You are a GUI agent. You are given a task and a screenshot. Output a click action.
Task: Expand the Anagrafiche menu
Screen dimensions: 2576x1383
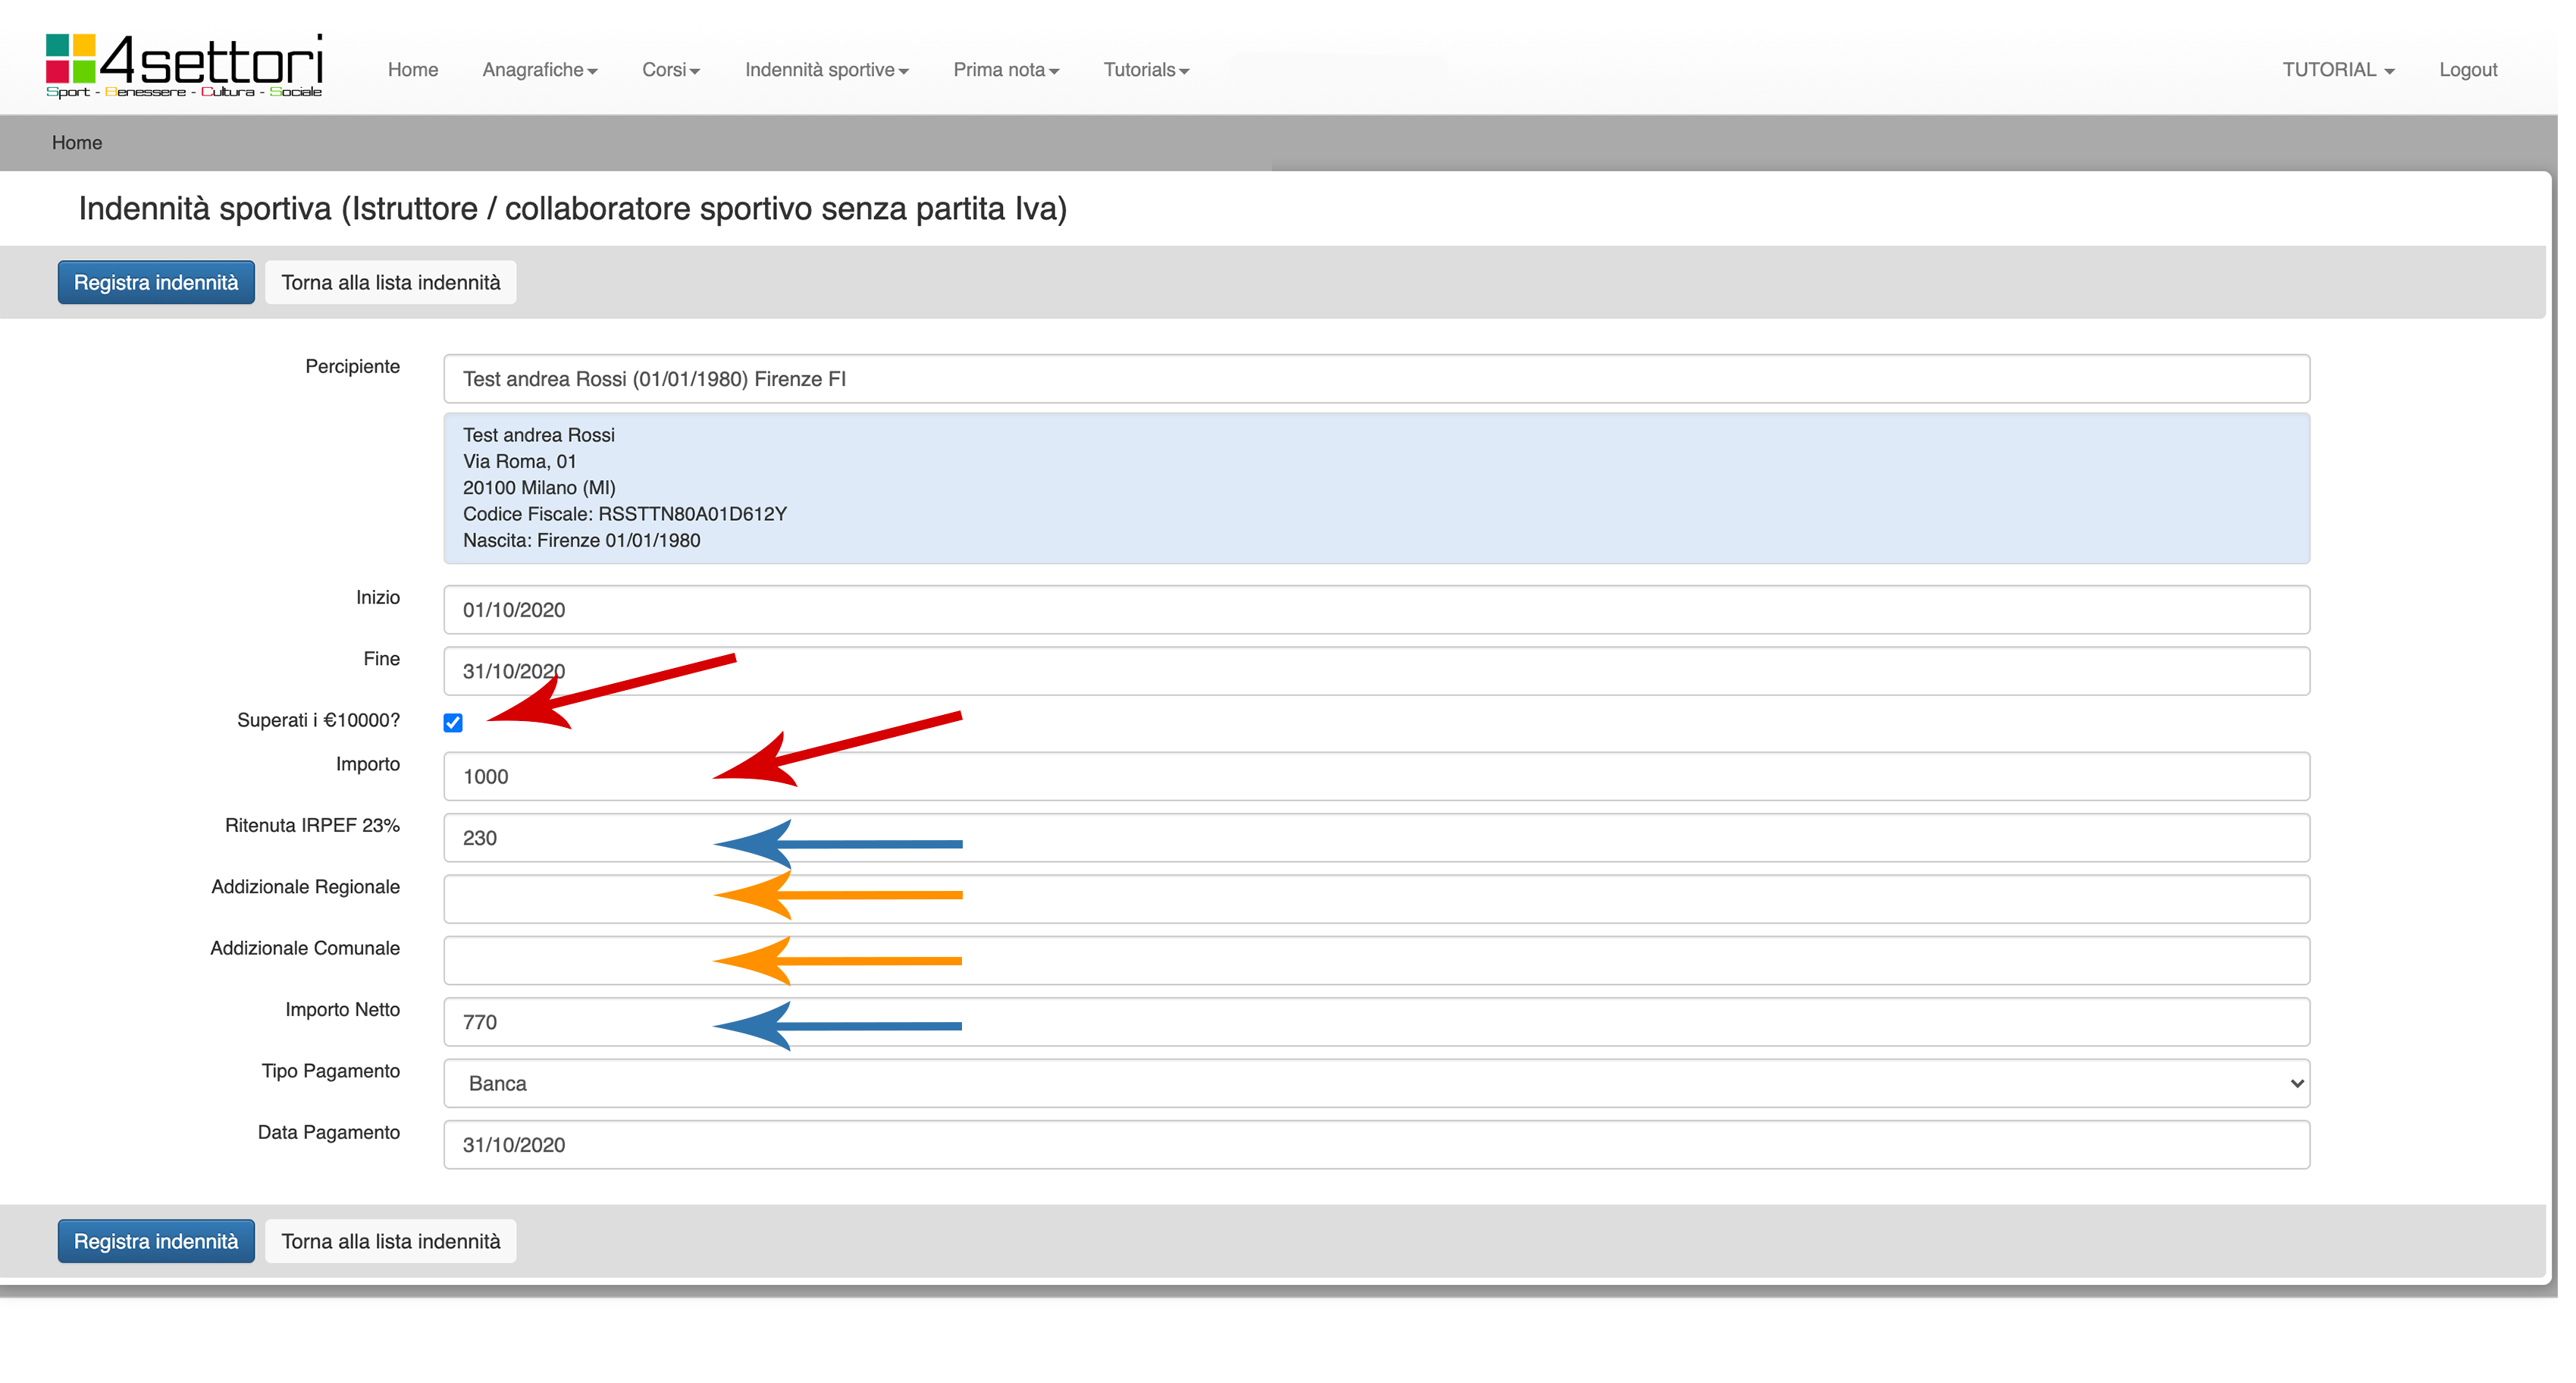pyautogui.click(x=539, y=70)
